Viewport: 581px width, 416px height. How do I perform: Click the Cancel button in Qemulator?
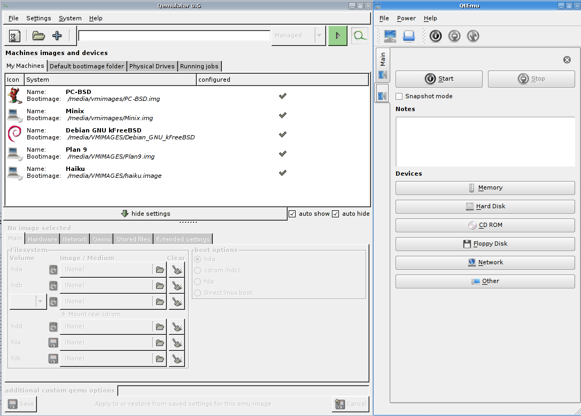(350, 404)
